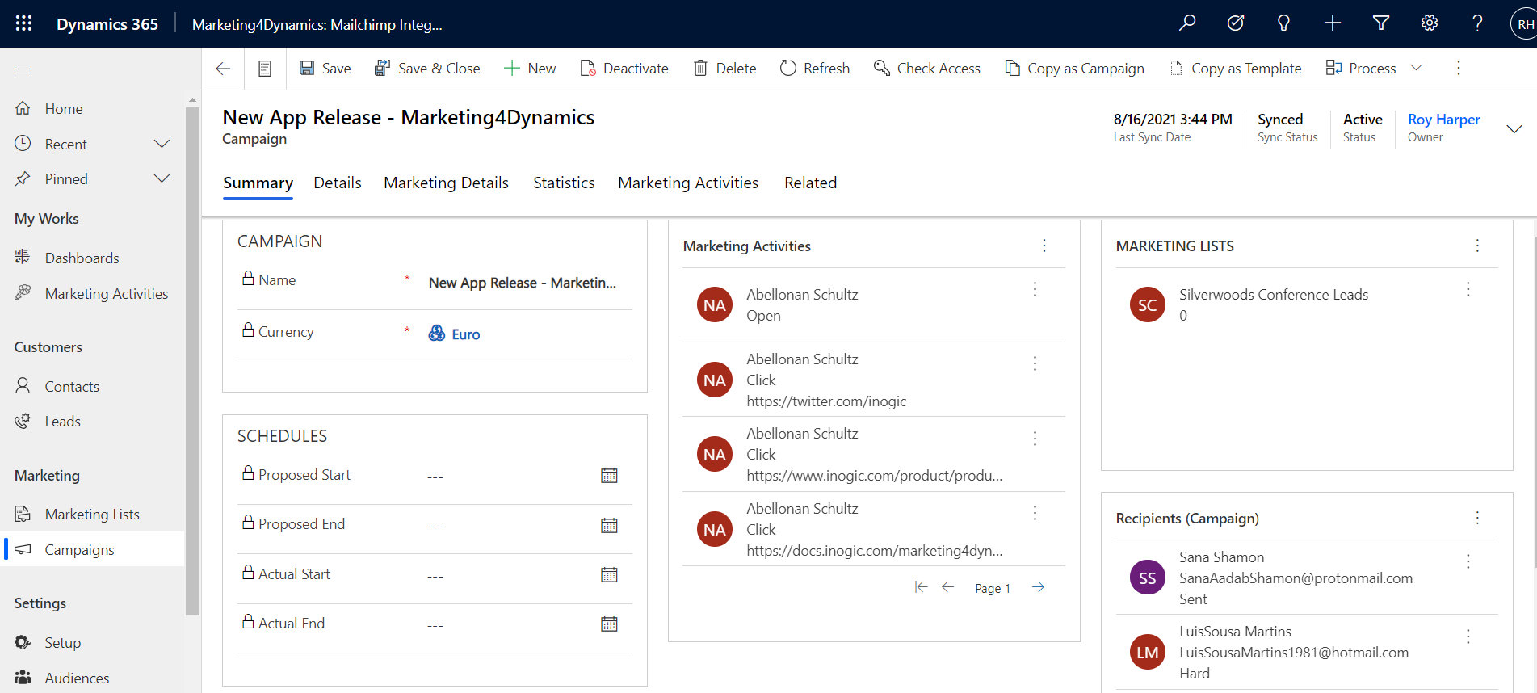Open Actual End calendar picker
This screenshot has width=1537, height=693.
click(x=609, y=624)
